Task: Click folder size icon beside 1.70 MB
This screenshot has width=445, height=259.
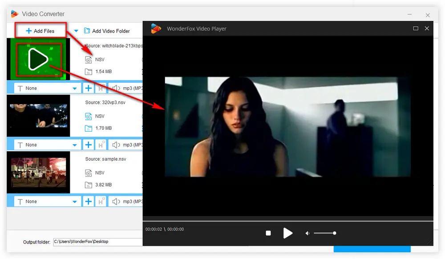Action: tap(89, 128)
